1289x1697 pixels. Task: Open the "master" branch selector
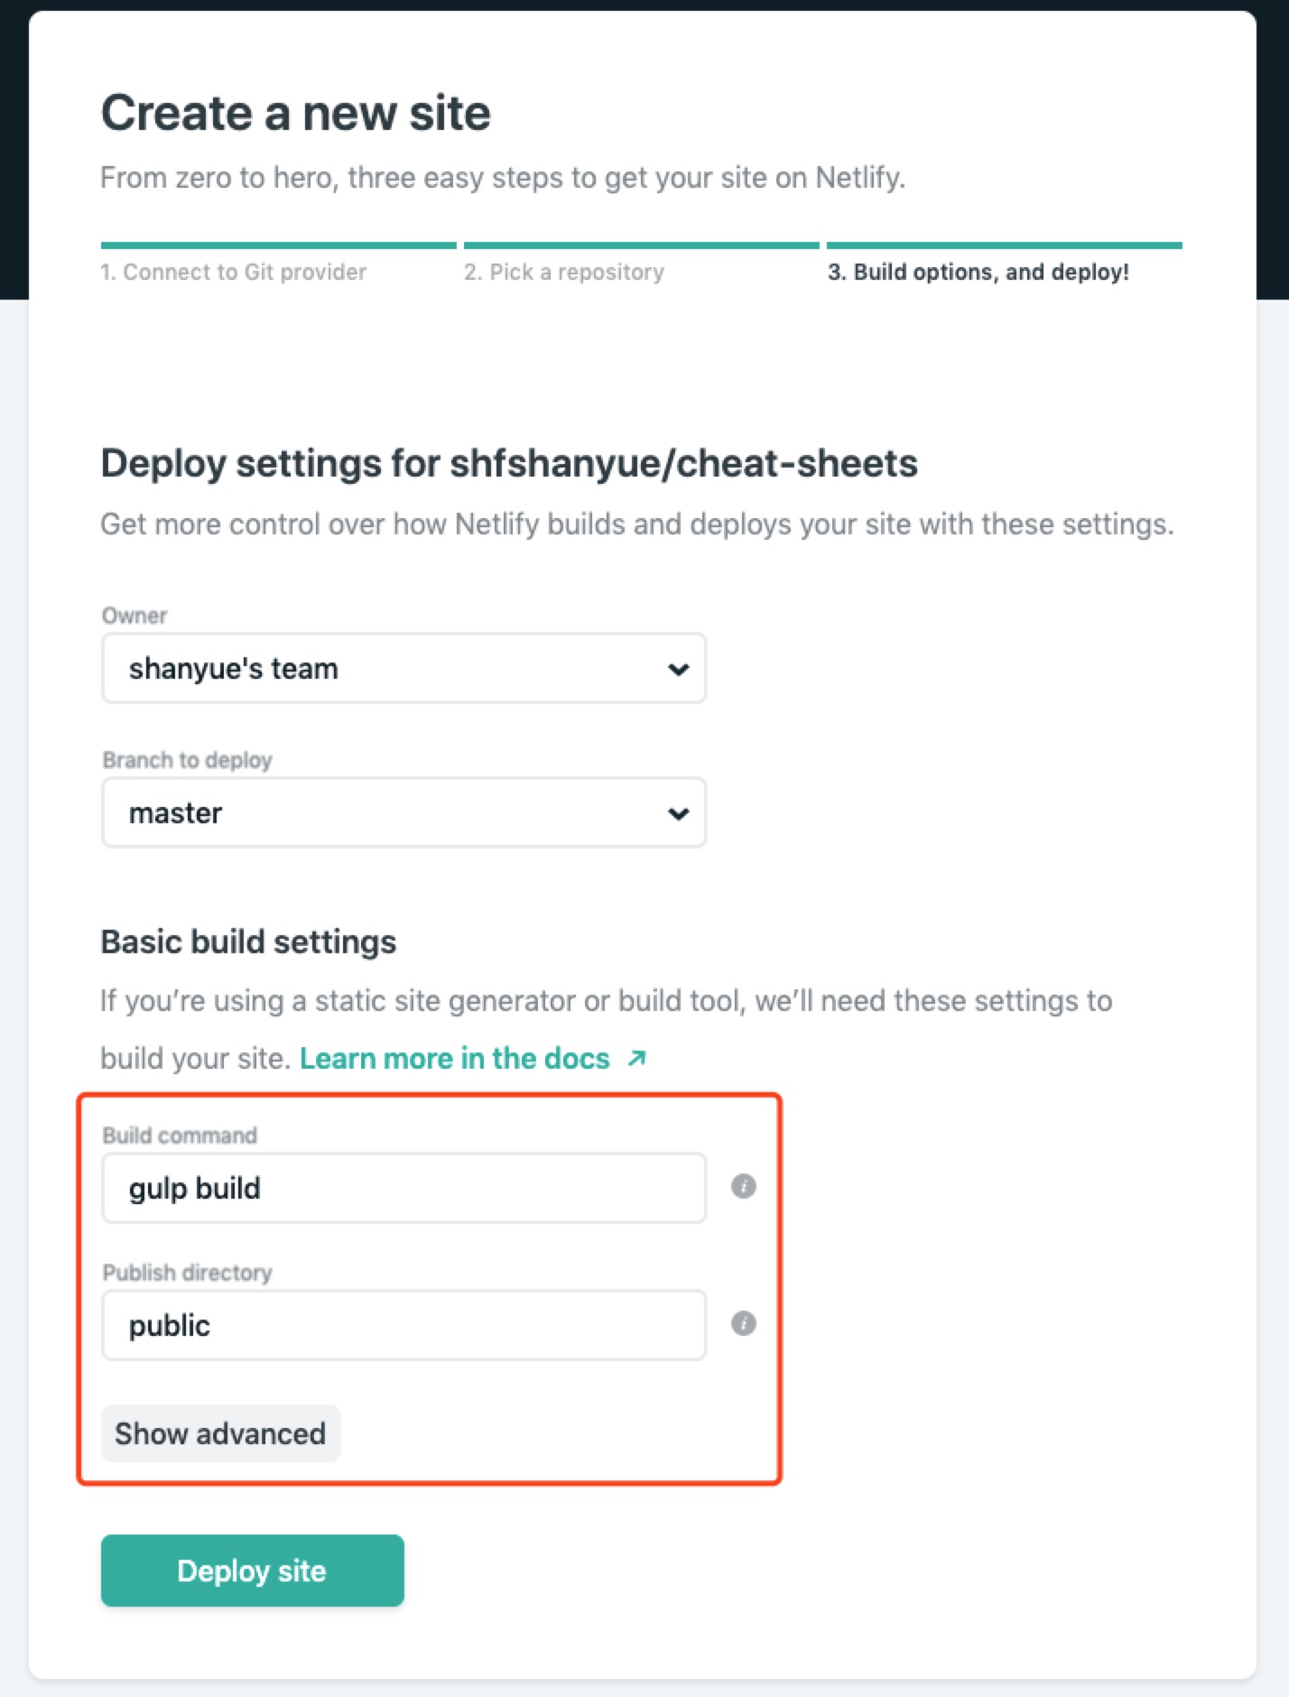click(403, 813)
